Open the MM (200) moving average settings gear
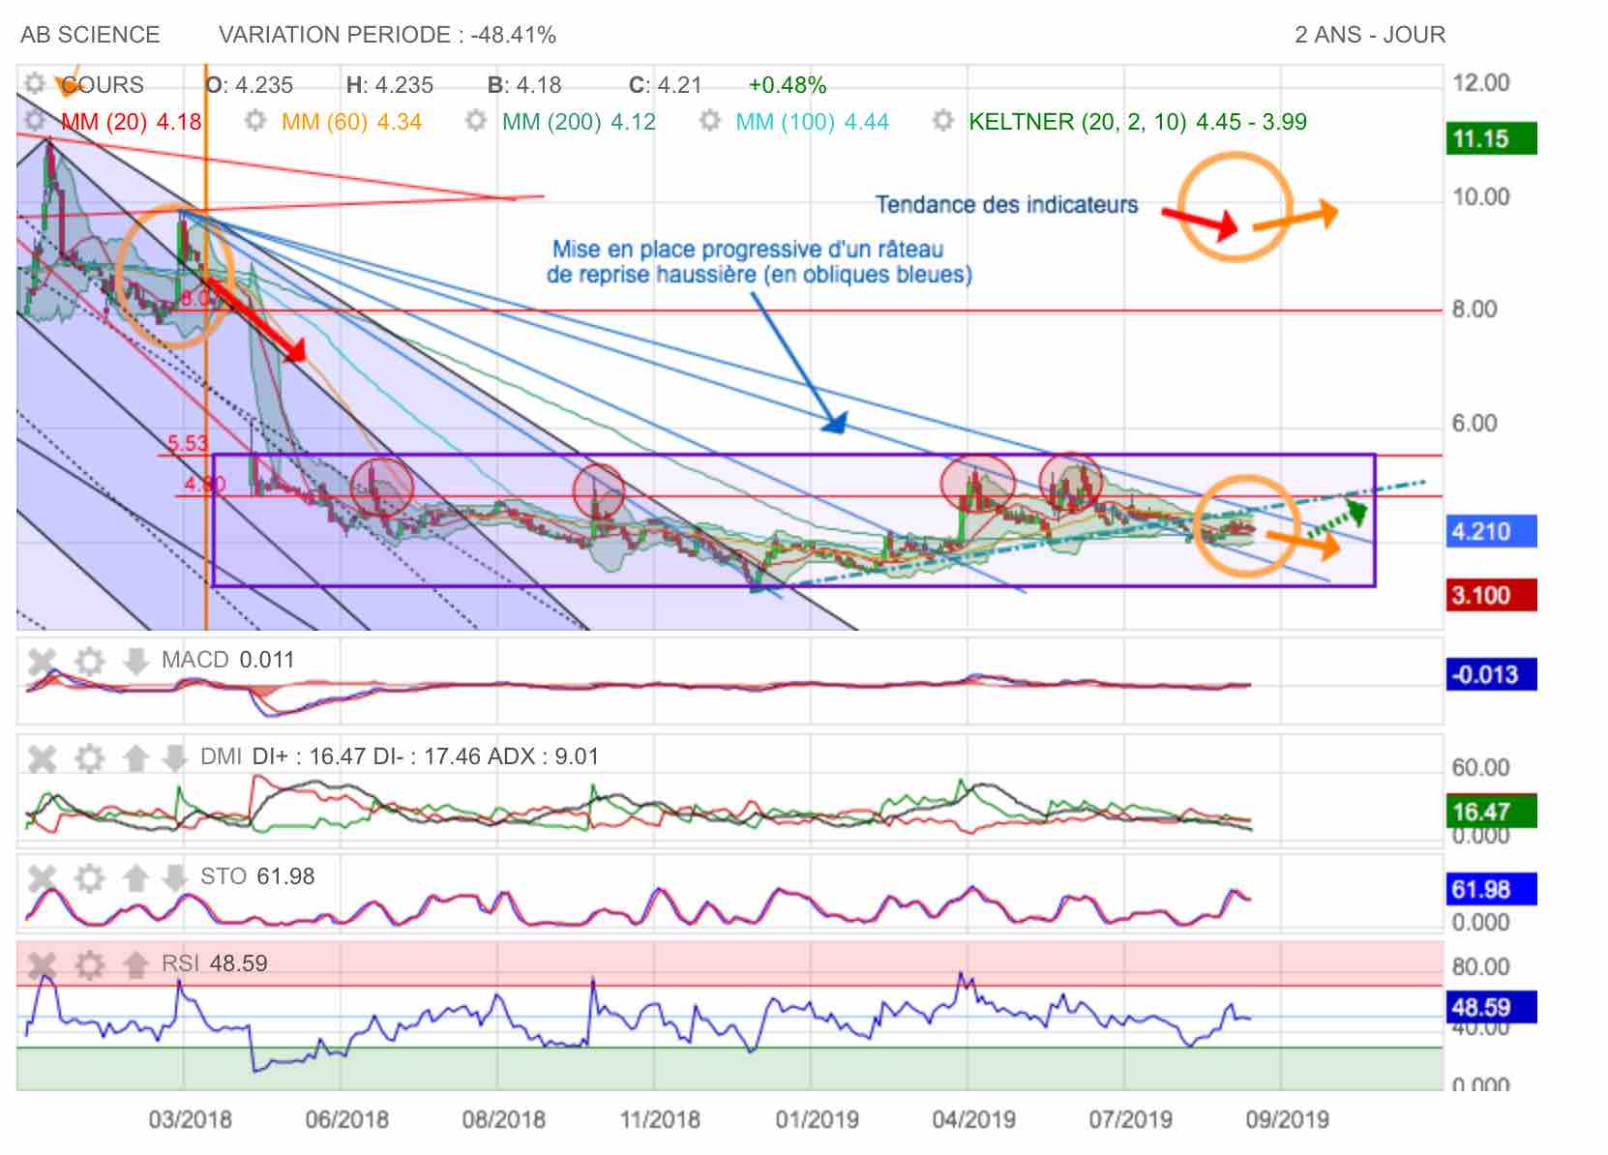 476,121
